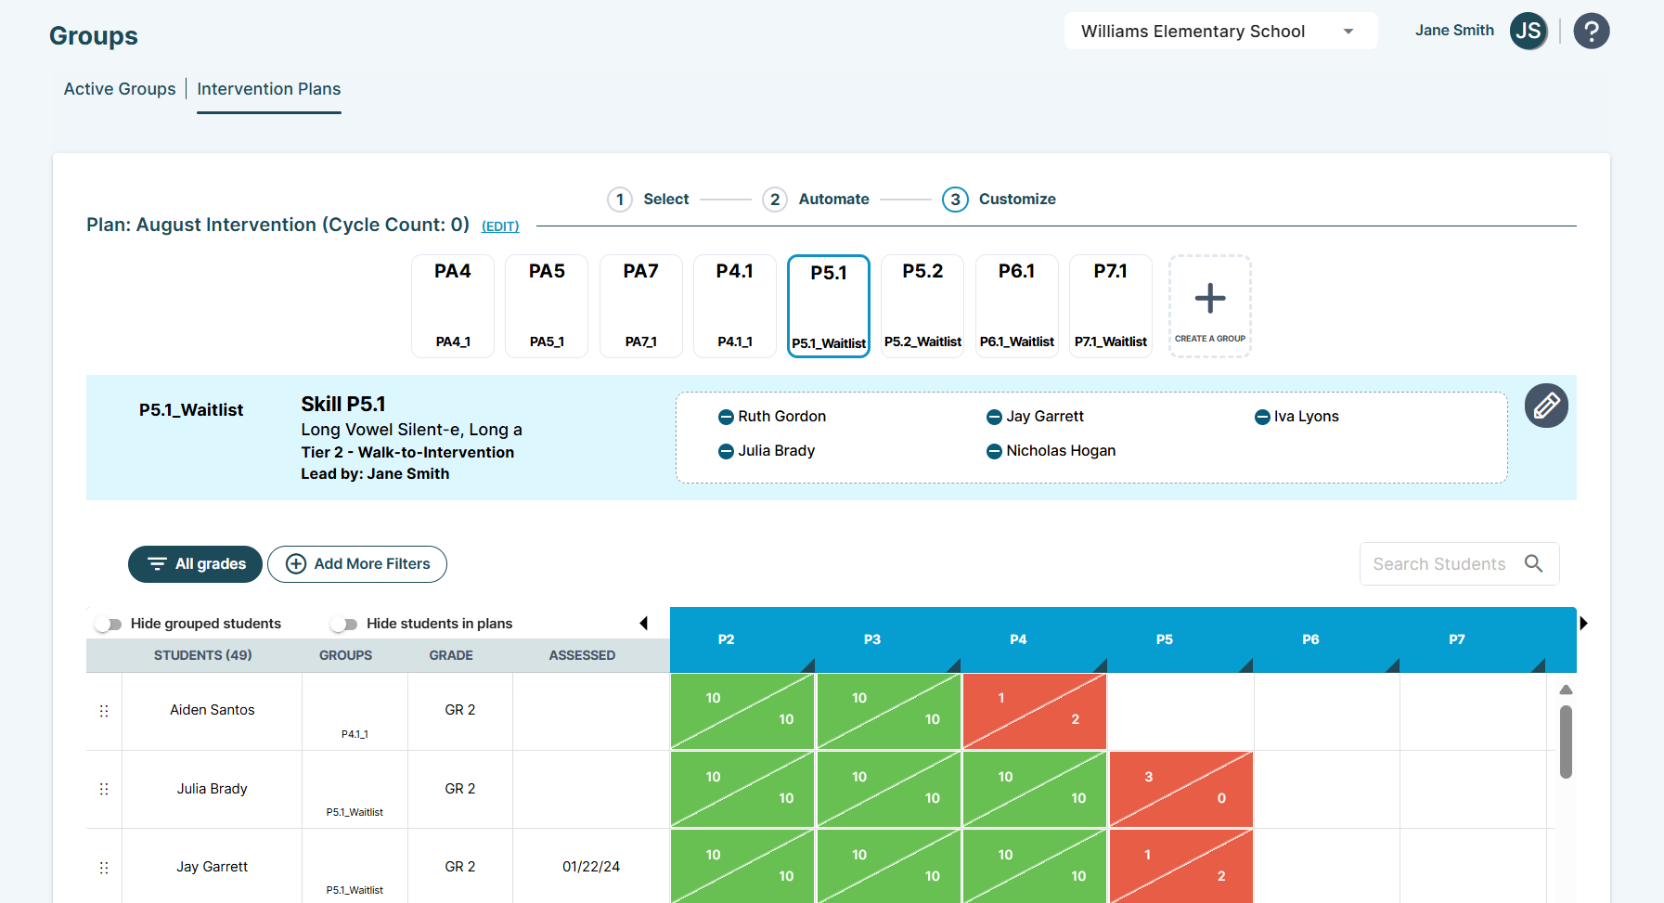
Task: Click Add More Filters button
Action: pyautogui.click(x=357, y=564)
